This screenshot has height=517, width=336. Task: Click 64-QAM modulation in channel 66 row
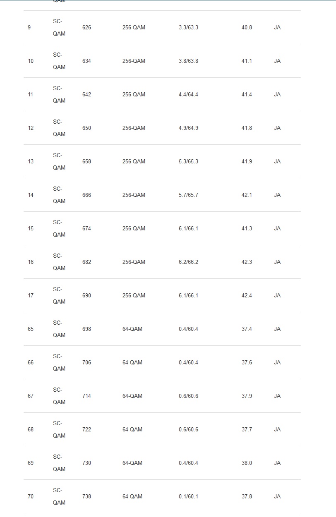tap(132, 363)
